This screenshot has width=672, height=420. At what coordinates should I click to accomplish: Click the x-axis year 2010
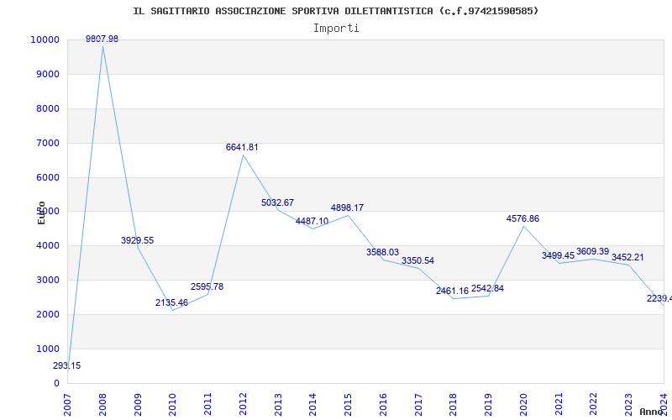click(173, 405)
